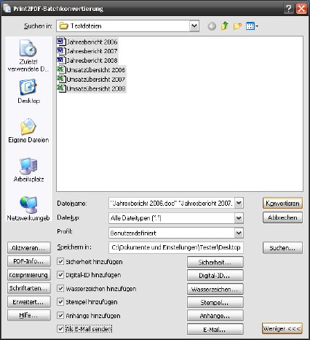This screenshot has width=310, height=340.
Task: Open the Dateityp dropdown
Action: point(239,218)
